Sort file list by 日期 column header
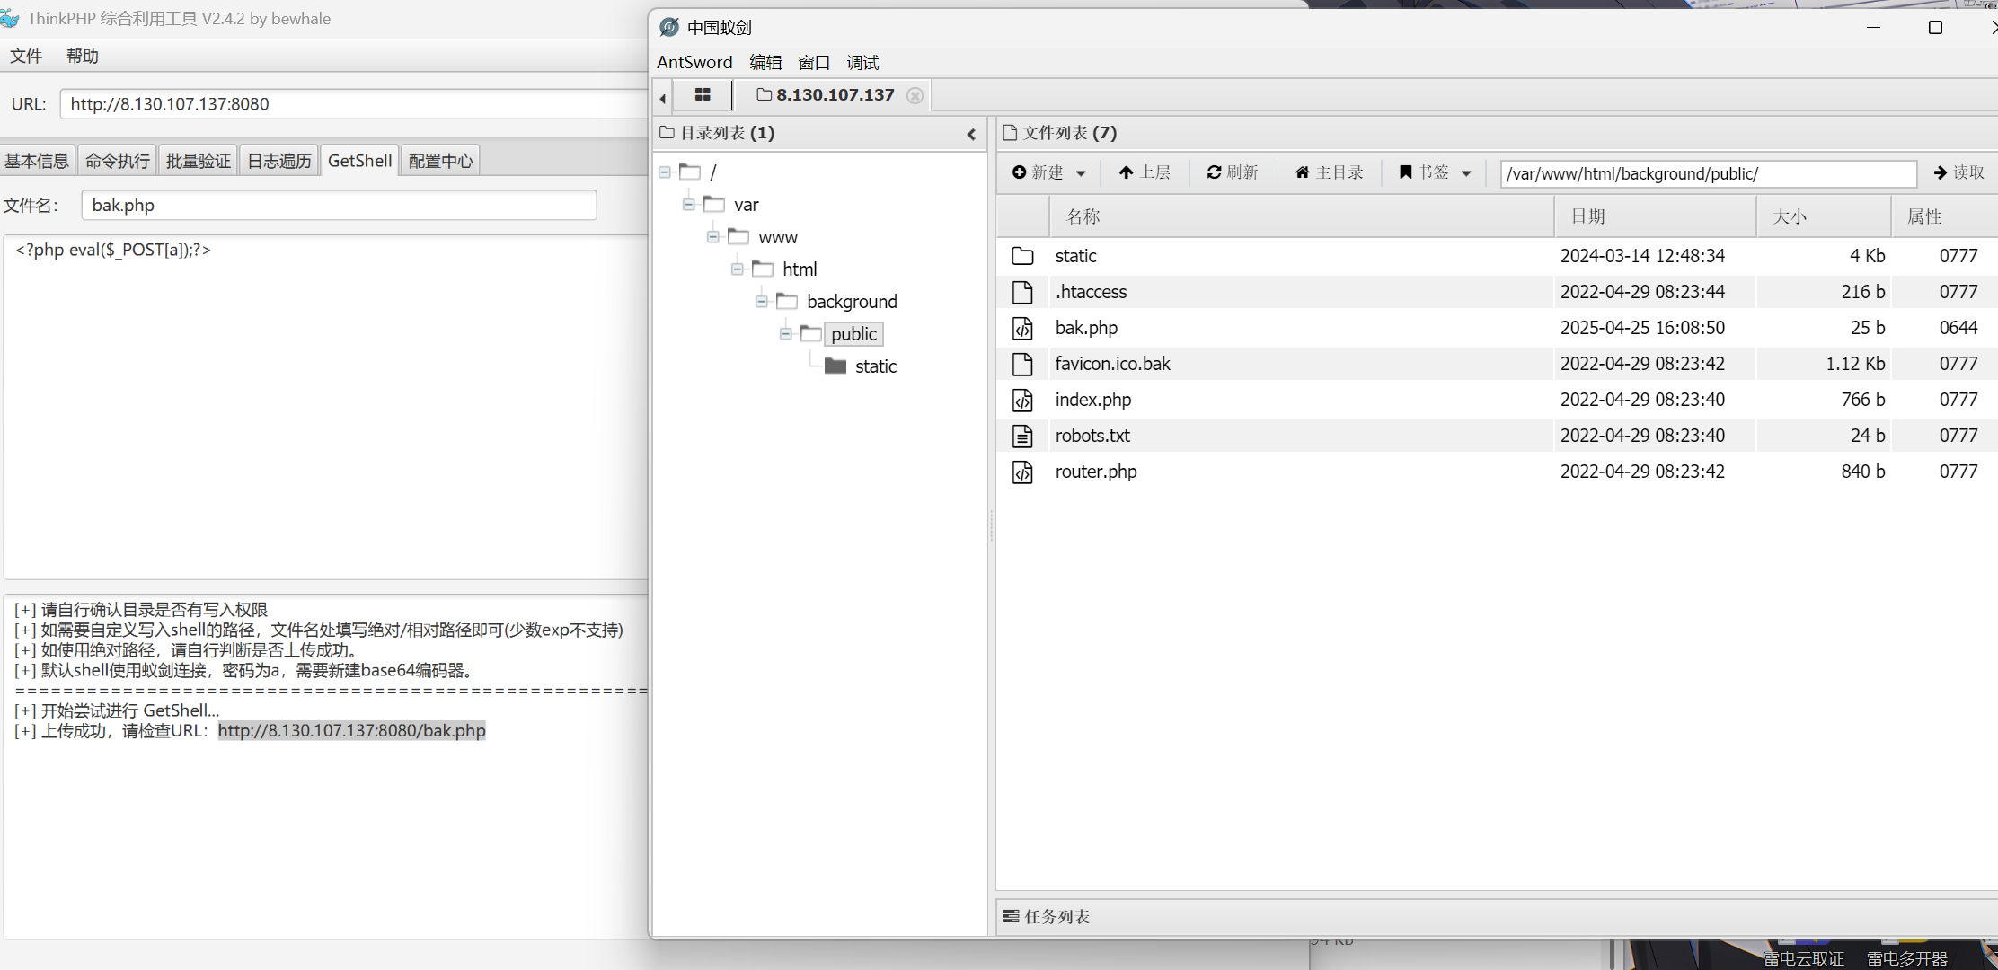The image size is (1998, 970). coord(1655,216)
